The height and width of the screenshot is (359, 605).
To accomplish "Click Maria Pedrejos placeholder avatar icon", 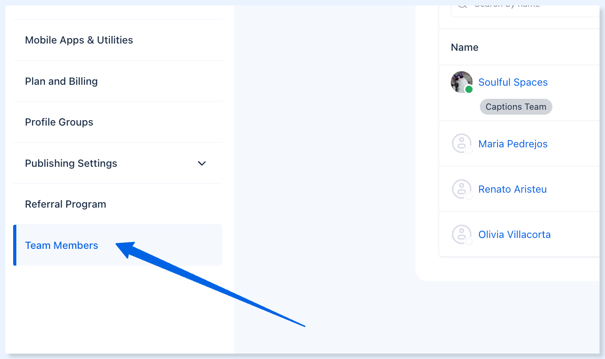I will [x=462, y=143].
